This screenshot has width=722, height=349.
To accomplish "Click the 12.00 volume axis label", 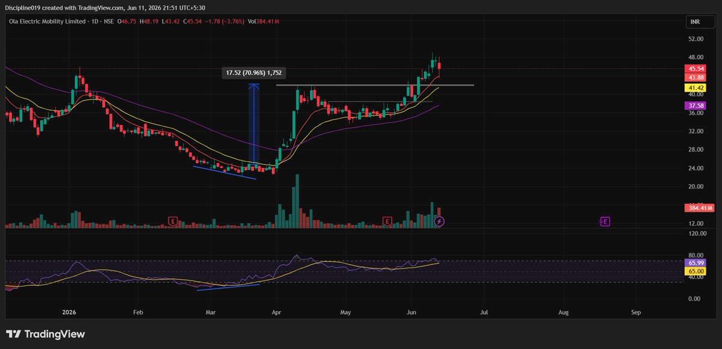I will pos(696,224).
